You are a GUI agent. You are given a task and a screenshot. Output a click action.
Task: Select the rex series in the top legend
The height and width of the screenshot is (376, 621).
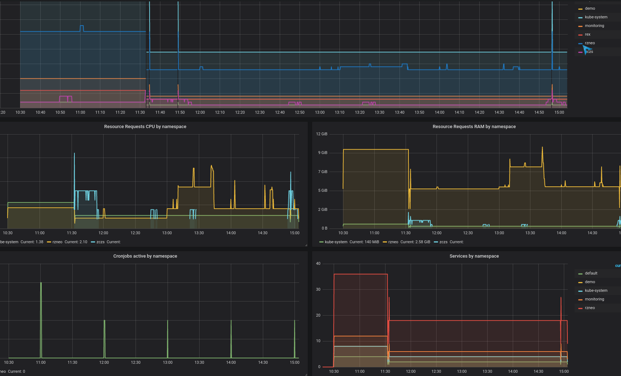pyautogui.click(x=588, y=35)
